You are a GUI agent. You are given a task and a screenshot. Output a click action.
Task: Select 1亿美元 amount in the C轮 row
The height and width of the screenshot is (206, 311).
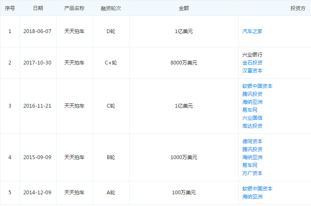tap(184, 106)
